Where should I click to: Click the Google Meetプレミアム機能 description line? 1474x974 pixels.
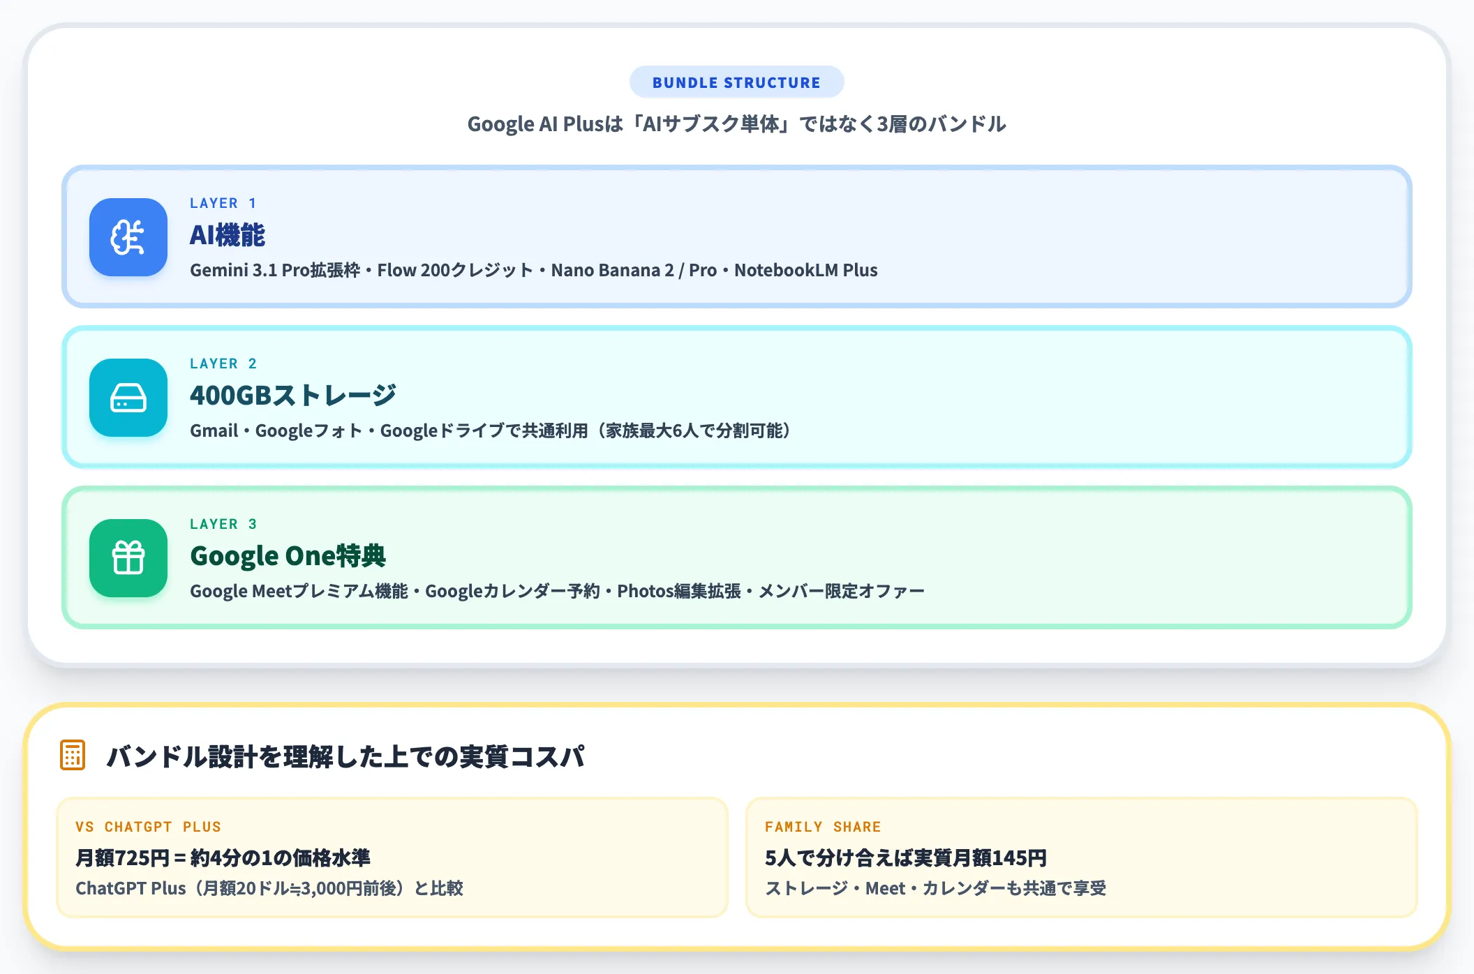[x=557, y=591]
